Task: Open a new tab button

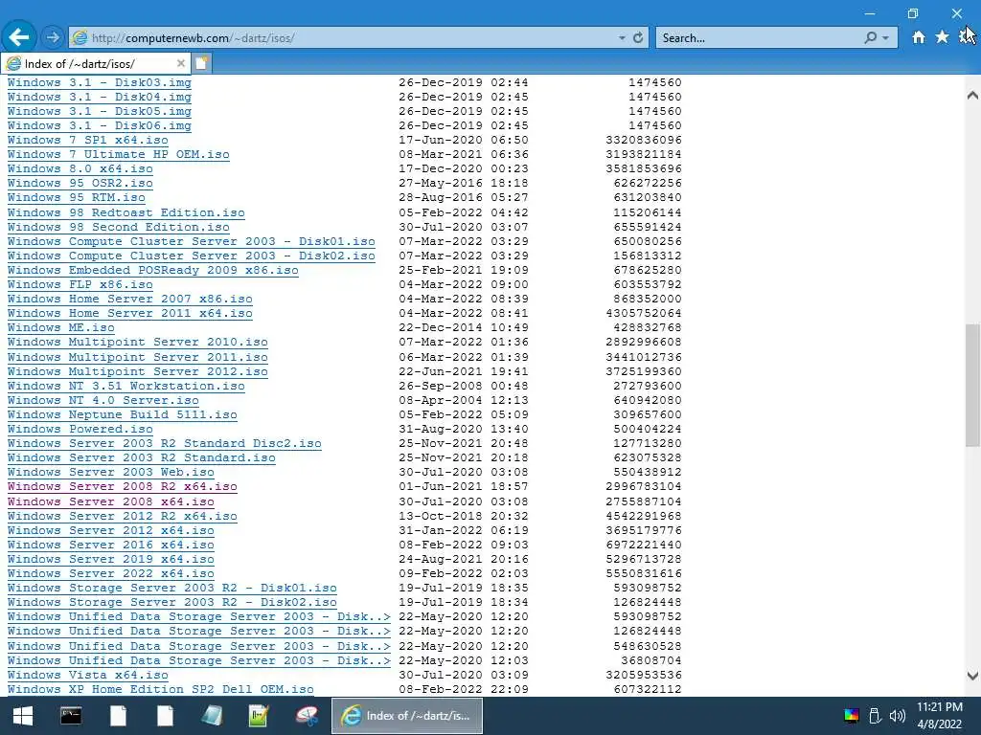Action: (201, 63)
